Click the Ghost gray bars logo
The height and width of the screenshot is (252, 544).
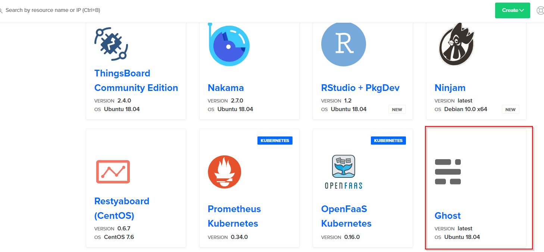point(448,172)
